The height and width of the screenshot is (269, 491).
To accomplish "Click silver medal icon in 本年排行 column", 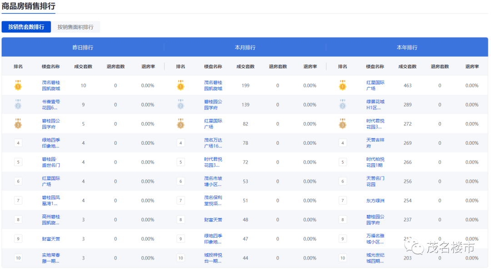I will click(343, 105).
